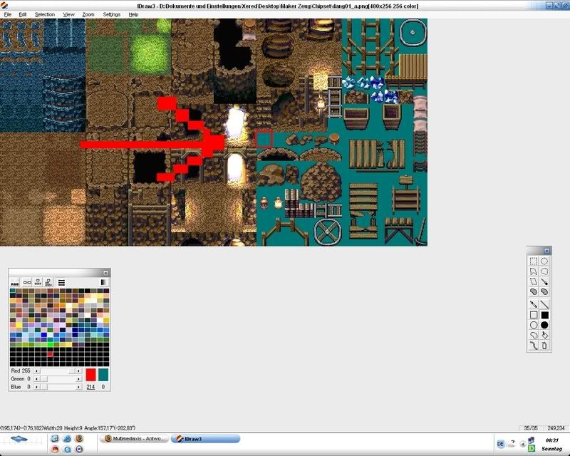Click the RGB mode button in palette
570x456 pixels.
[x=15, y=283]
